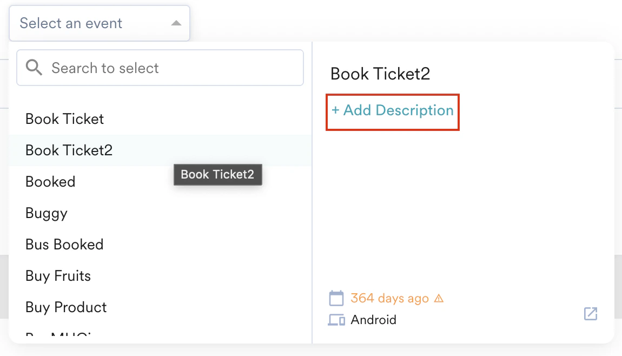Click the Android platform label
Screen dimensions: 622x356
[373, 320]
